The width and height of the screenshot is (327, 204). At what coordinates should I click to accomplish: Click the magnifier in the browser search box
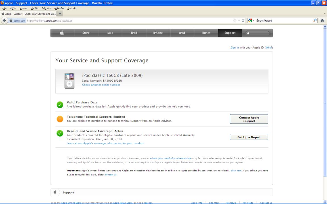(315, 20)
